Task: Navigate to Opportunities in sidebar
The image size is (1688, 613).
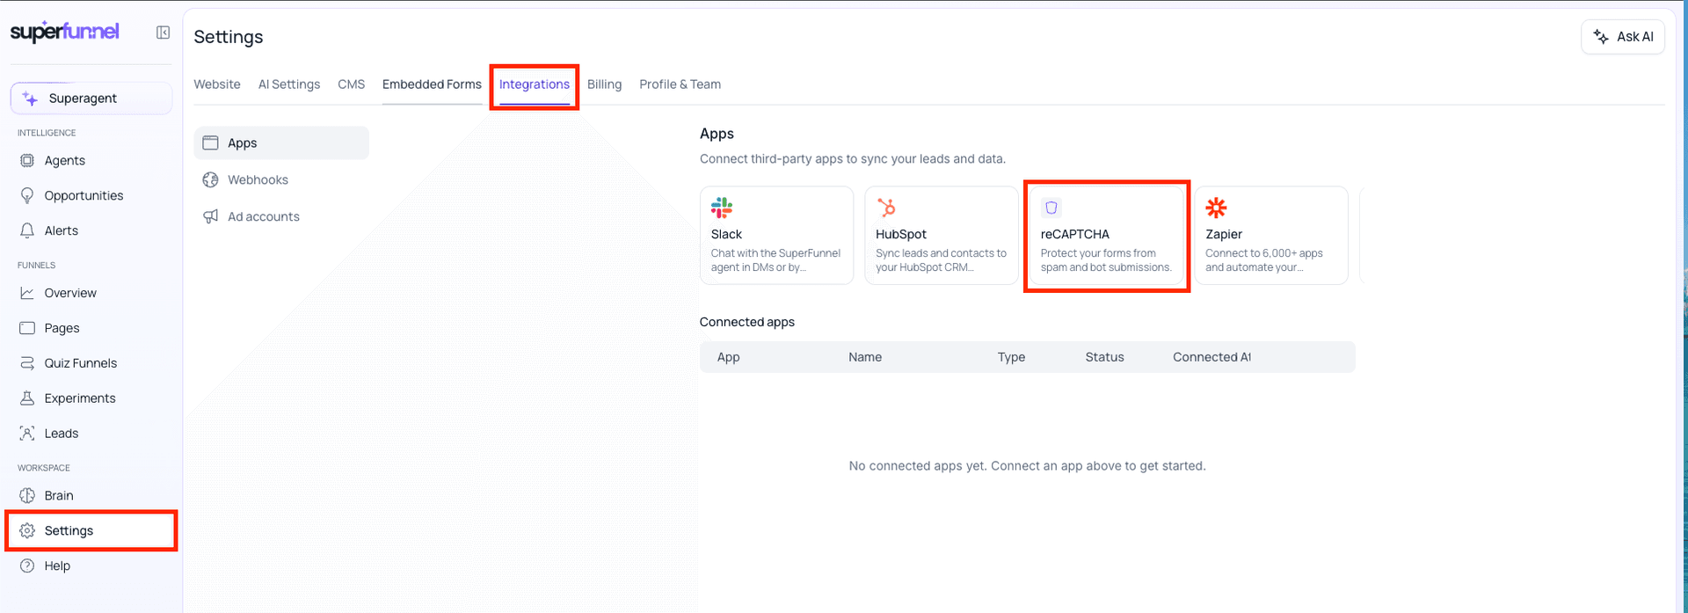Action: click(91, 195)
